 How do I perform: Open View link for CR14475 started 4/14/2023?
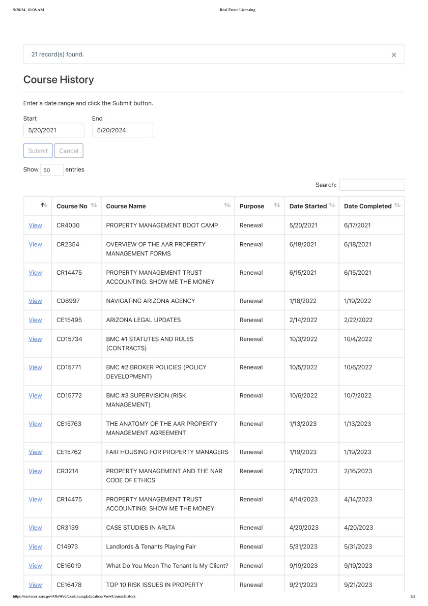[35, 499]
